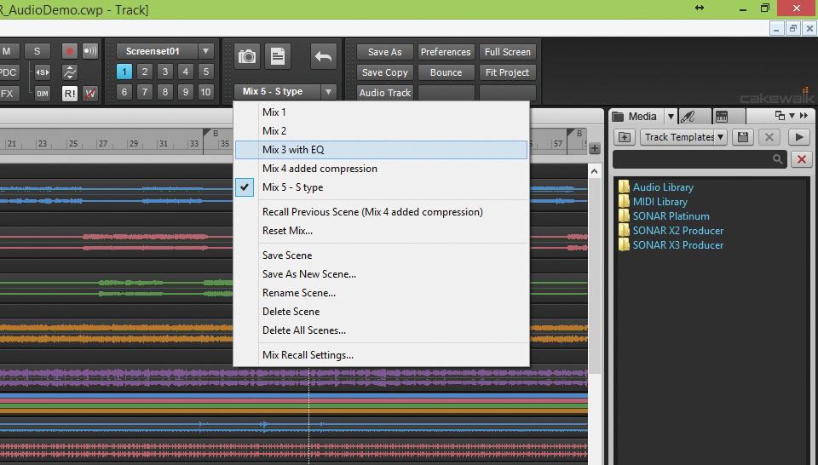
Task: Click the document notes icon in Mix Recall
Action: pyautogui.click(x=278, y=56)
